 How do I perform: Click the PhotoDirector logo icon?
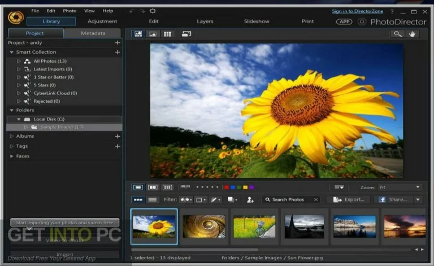15,18
